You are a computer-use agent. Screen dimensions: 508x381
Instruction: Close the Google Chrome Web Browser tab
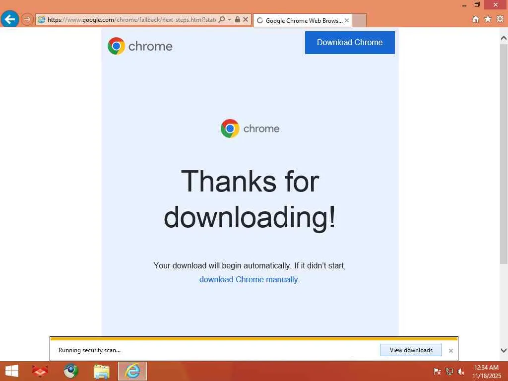pos(347,20)
